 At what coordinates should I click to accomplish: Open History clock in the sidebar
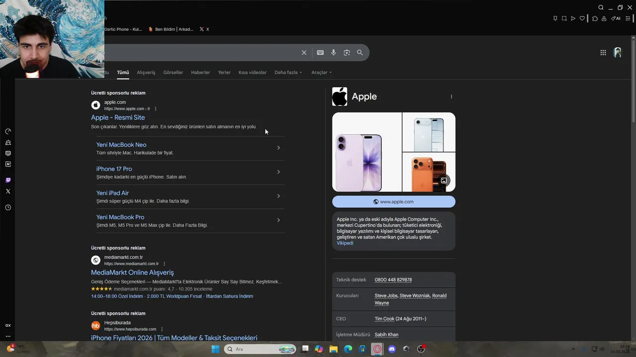[8, 208]
